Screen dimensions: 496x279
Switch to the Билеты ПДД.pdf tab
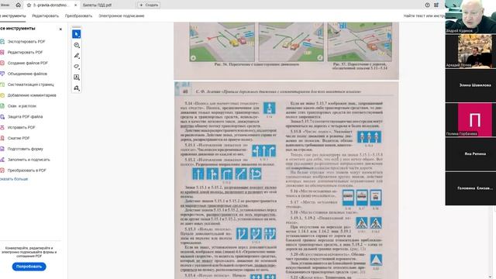[x=97, y=5]
